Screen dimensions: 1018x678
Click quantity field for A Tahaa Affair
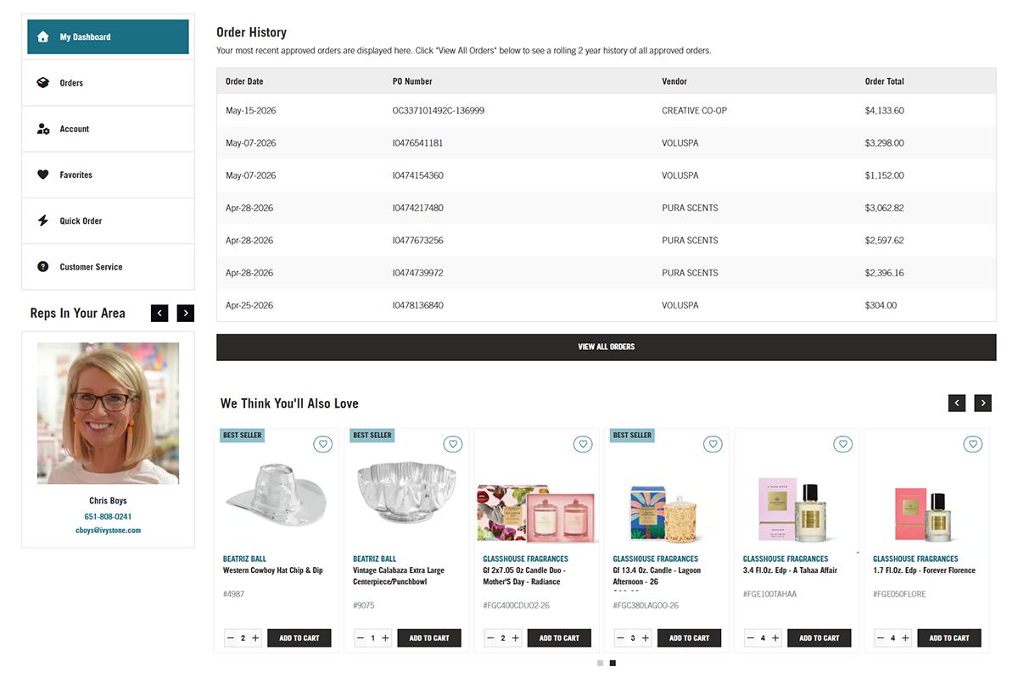pos(763,638)
